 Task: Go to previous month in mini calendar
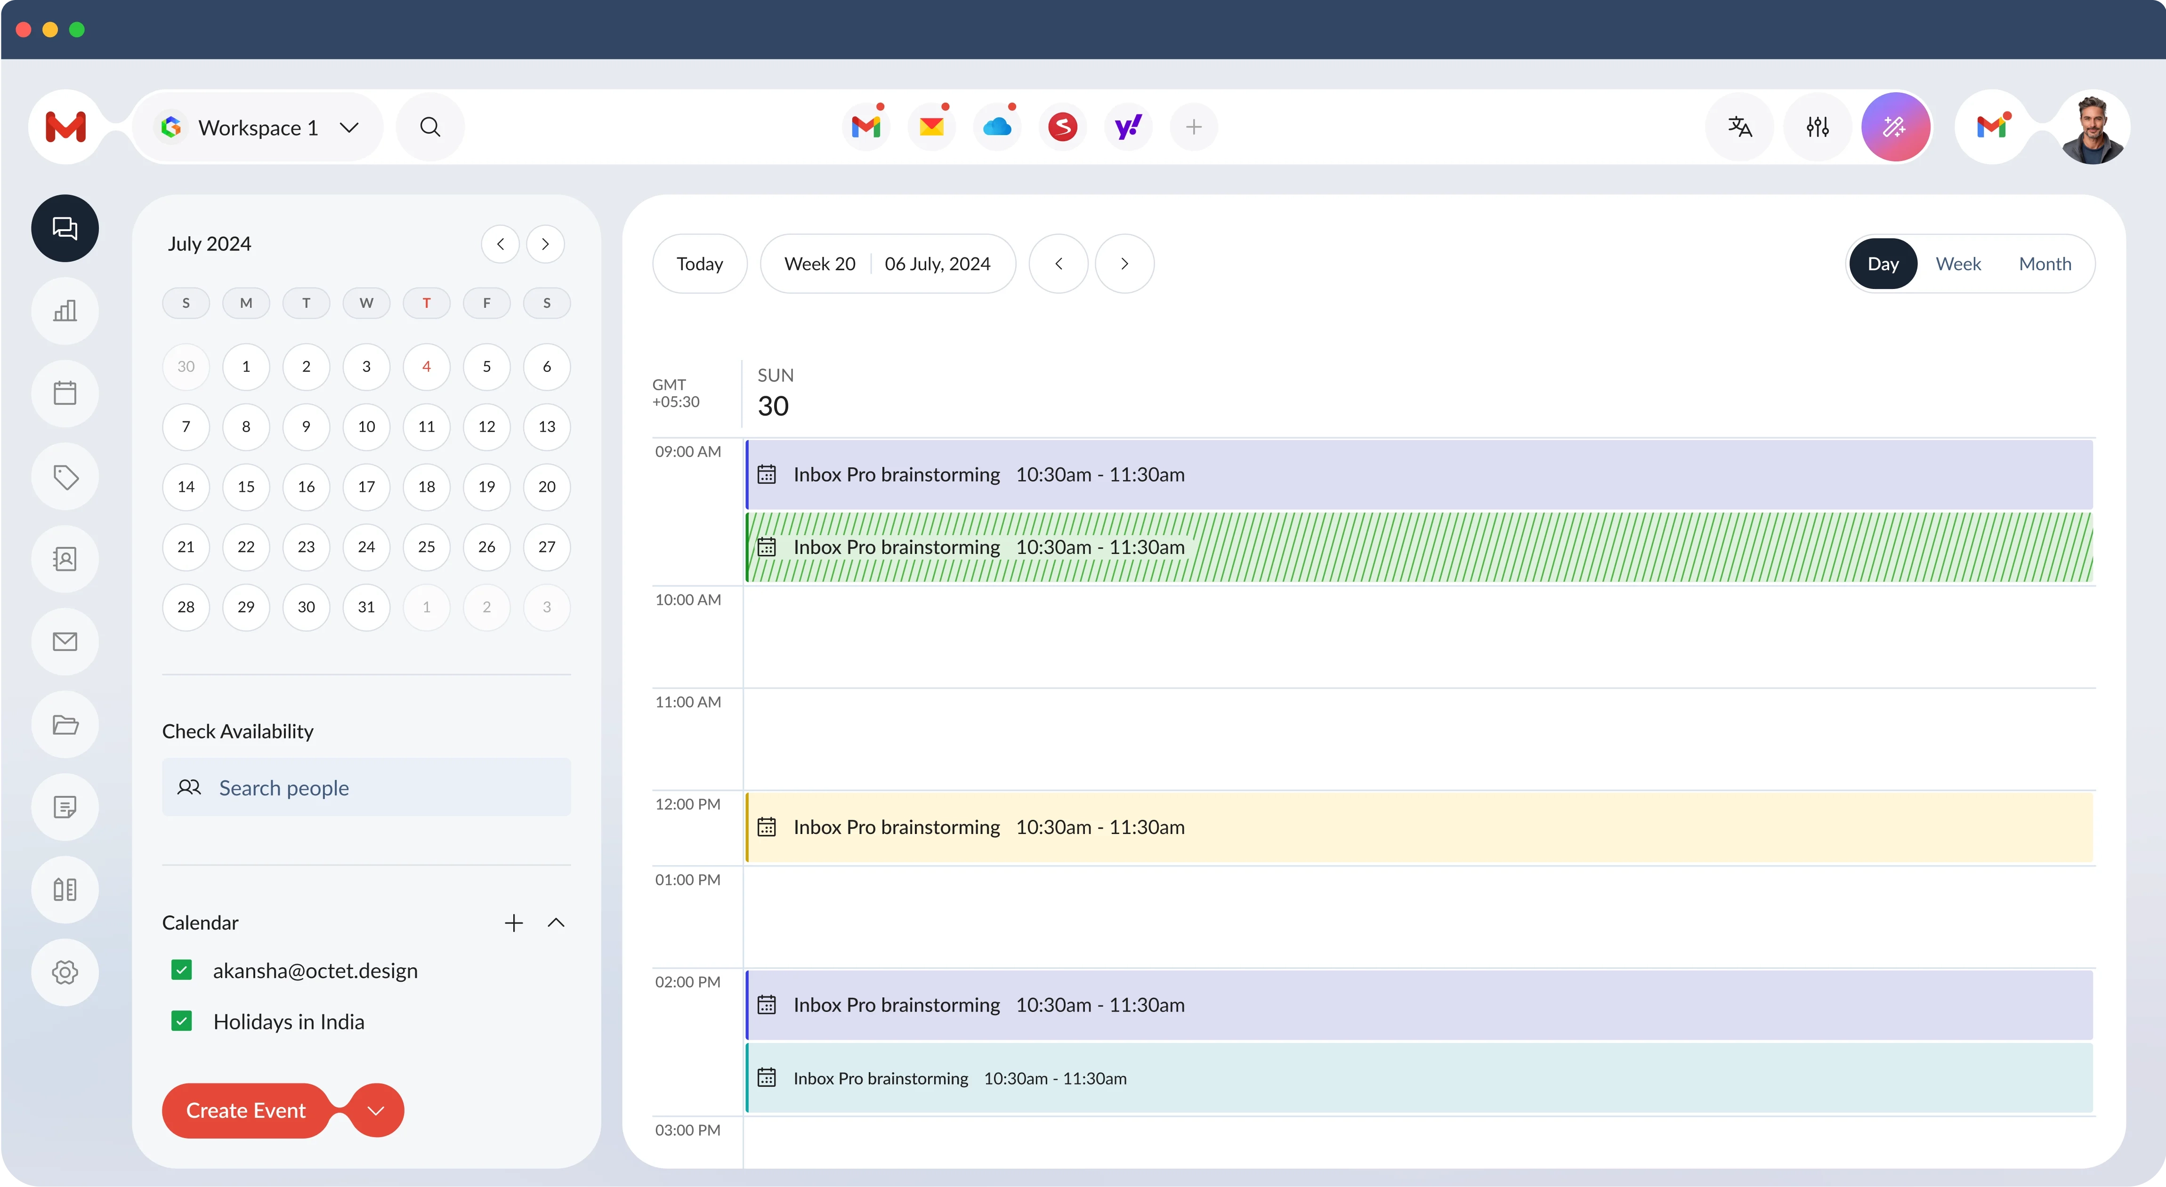500,244
